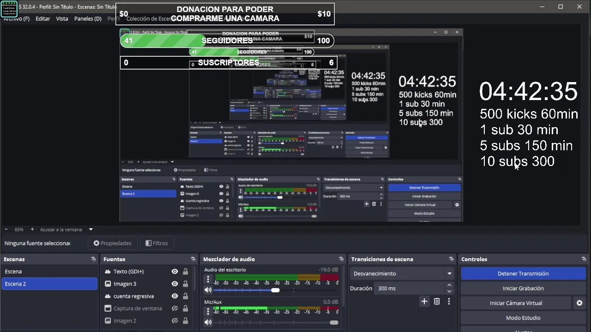Show the Captura de ventana source
This screenshot has height=332, width=591.
click(x=175, y=308)
